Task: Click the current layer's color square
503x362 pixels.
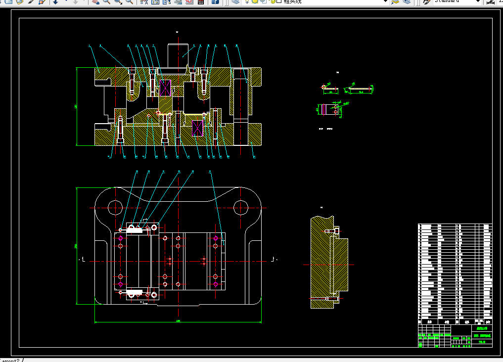Action: coord(279,1)
